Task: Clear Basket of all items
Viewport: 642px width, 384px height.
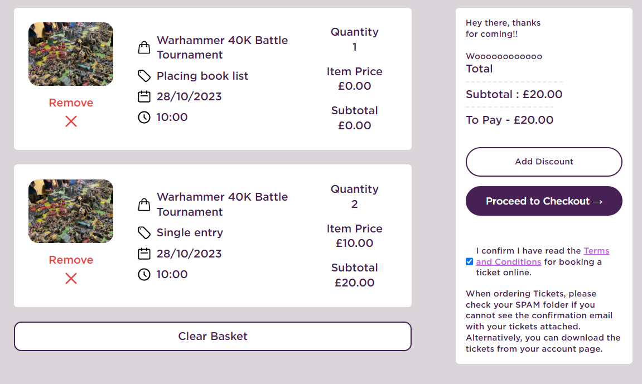Action: 213,336
